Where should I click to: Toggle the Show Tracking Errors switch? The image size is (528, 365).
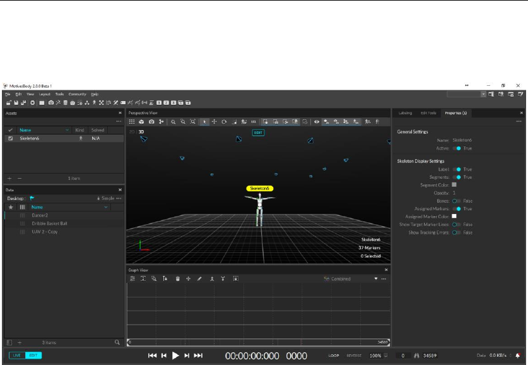pos(455,232)
